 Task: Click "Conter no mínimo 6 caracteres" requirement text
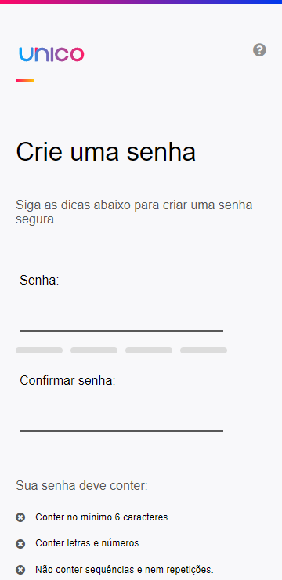point(103,517)
